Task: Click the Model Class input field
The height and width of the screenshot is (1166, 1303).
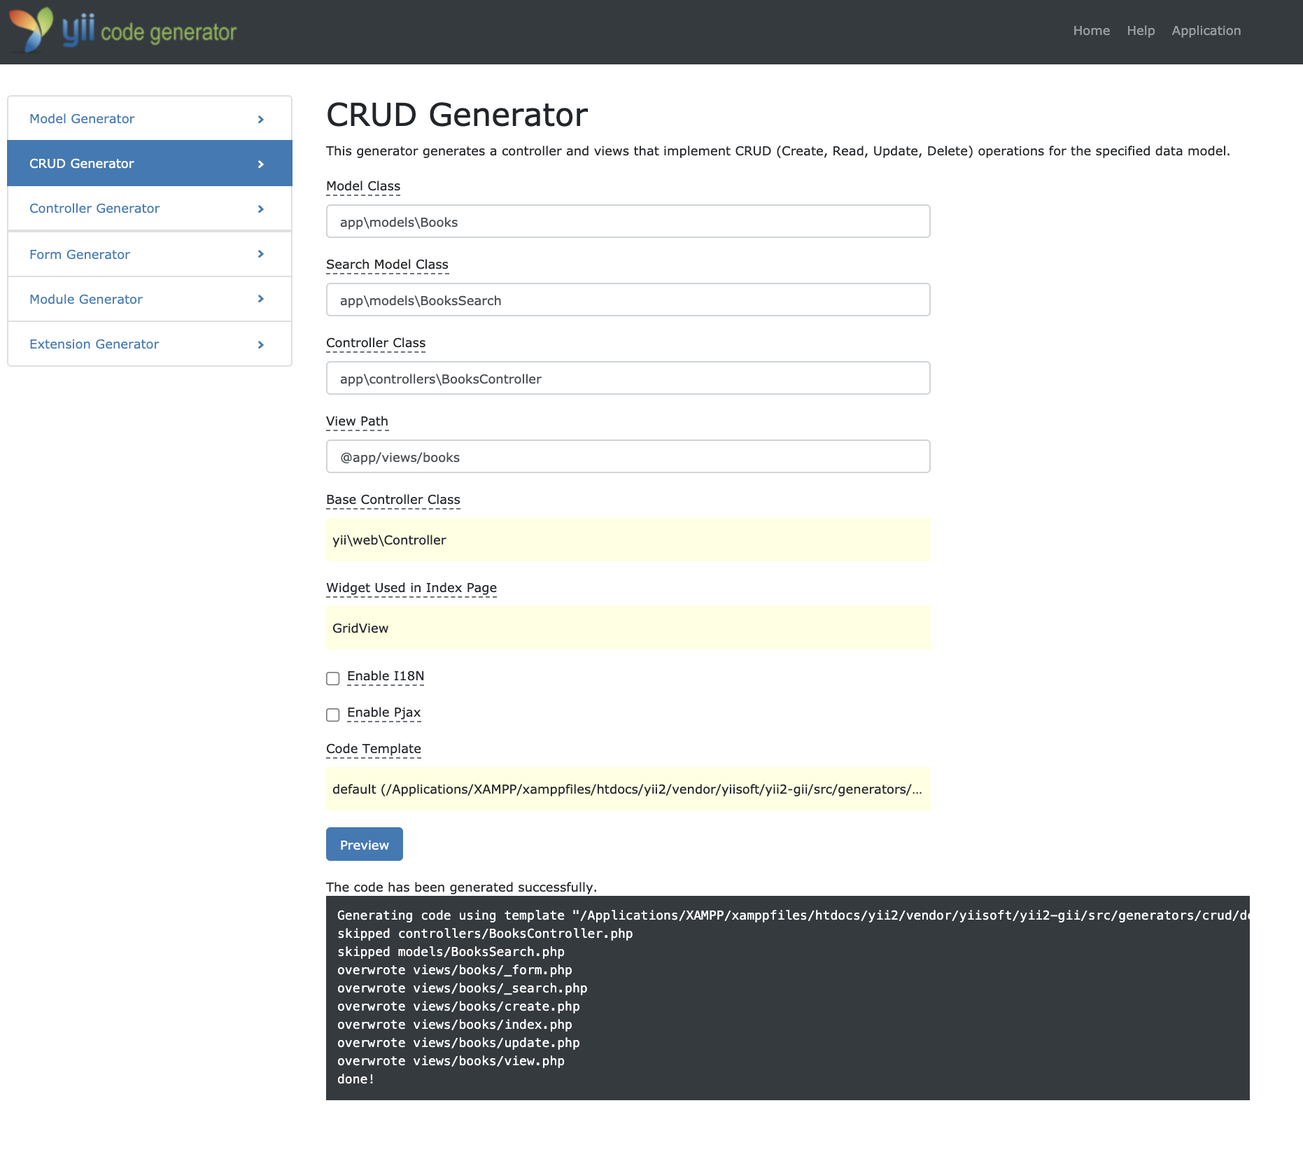Action: [628, 221]
